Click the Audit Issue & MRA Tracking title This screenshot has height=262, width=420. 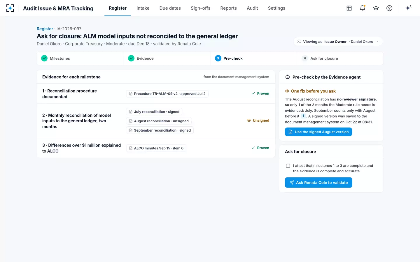(x=58, y=8)
